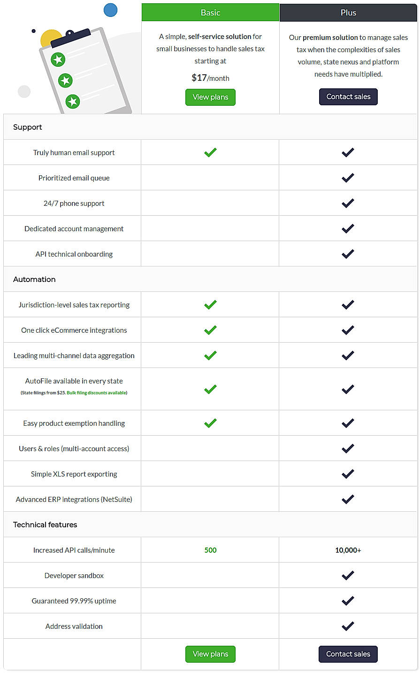Viewport: 420px width, 673px height.
Task: Click the clipboard checklist illustration
Action: click(x=84, y=70)
